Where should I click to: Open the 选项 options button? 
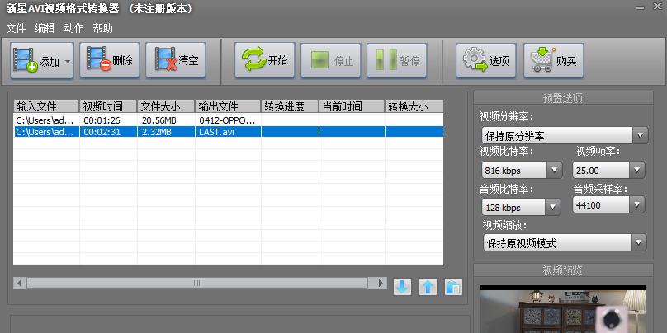[x=486, y=61]
